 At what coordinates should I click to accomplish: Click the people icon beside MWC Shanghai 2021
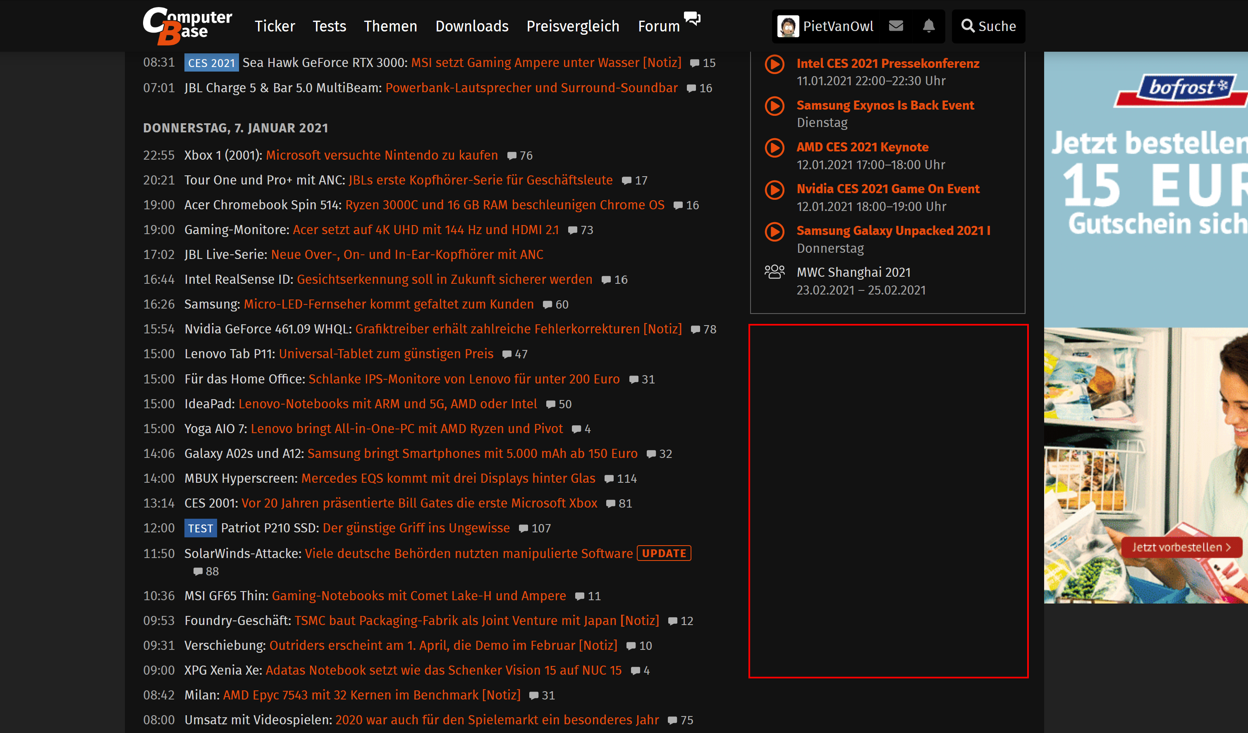pyautogui.click(x=775, y=272)
